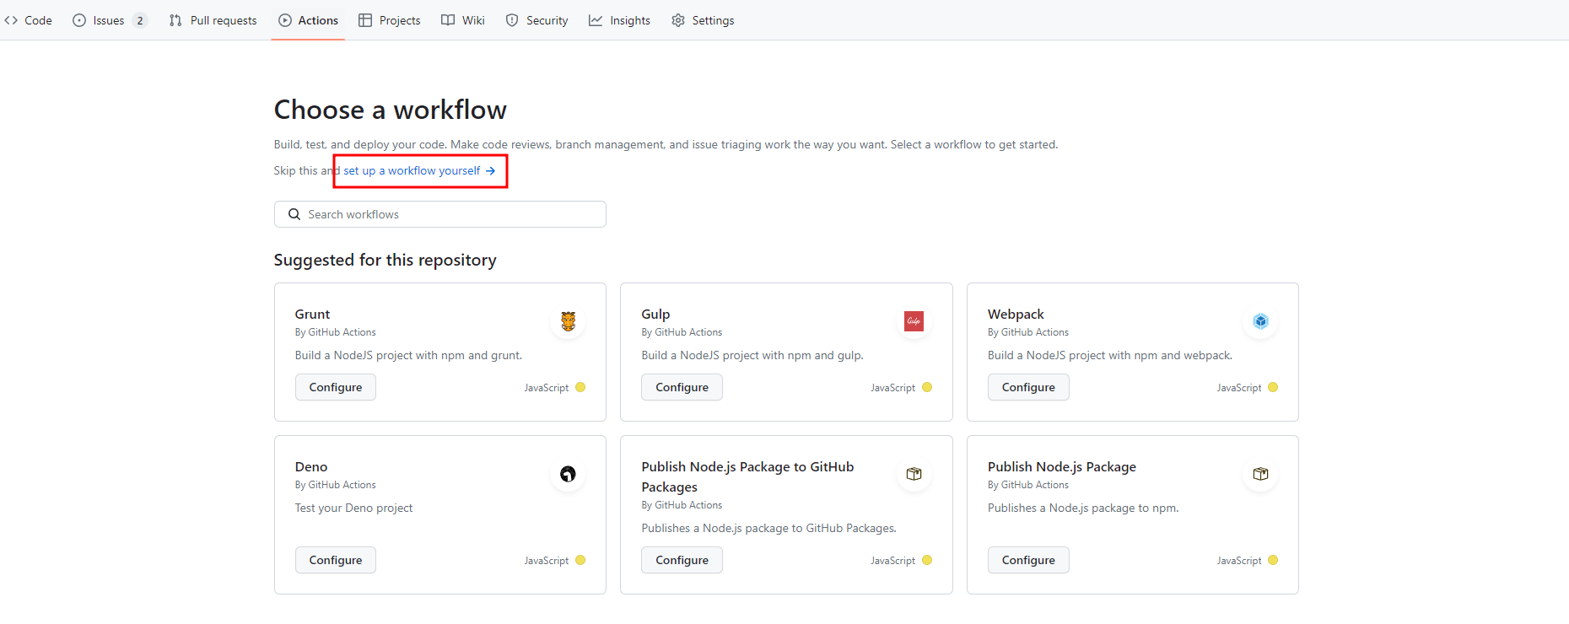Configure the Gulp workflow

coord(682,387)
